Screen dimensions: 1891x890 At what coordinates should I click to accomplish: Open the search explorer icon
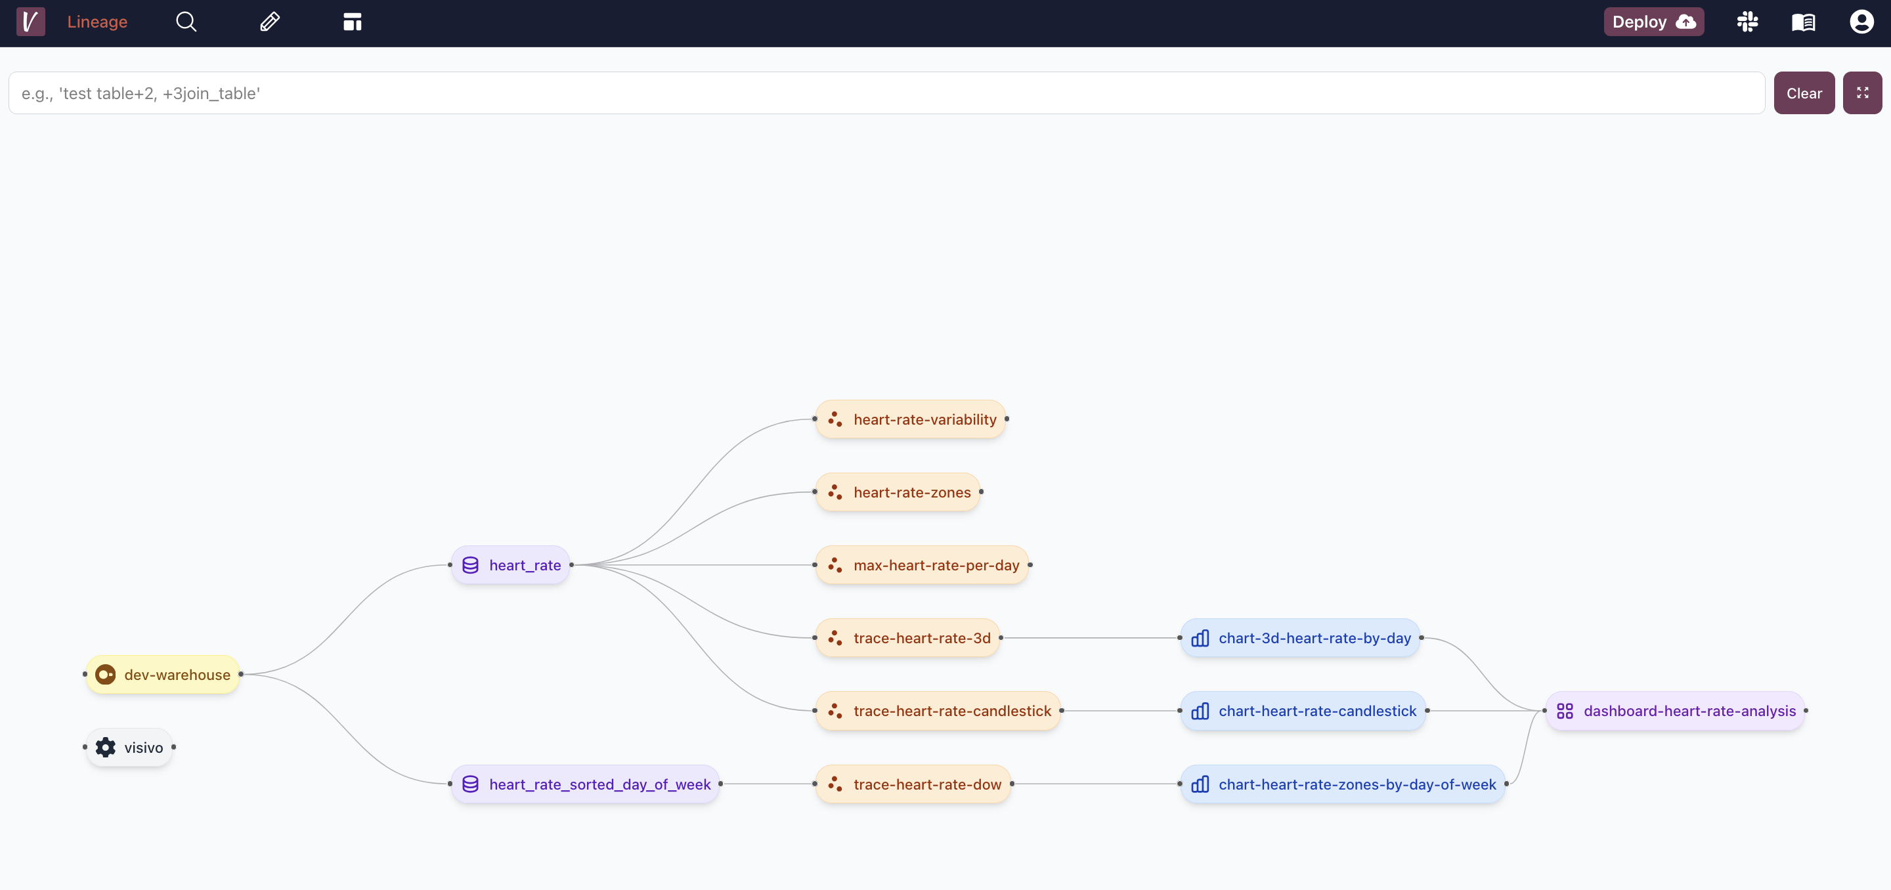point(186,22)
